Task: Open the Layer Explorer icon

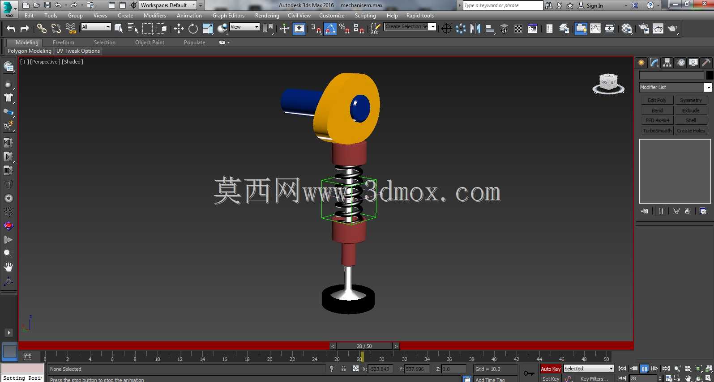Action: coord(564,29)
